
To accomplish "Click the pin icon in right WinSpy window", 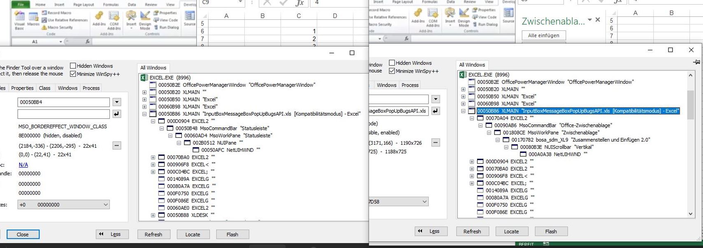I will coord(696,62).
